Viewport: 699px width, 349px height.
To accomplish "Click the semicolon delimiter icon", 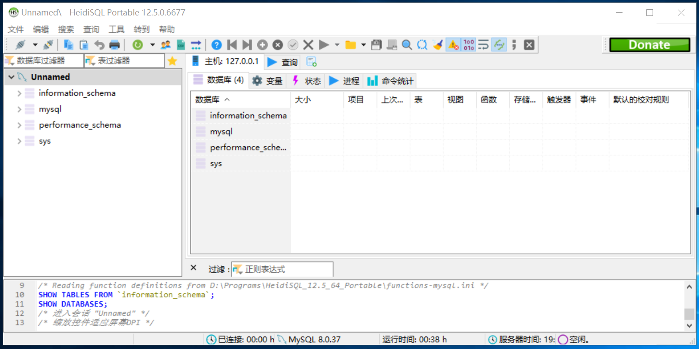I will pos(514,45).
